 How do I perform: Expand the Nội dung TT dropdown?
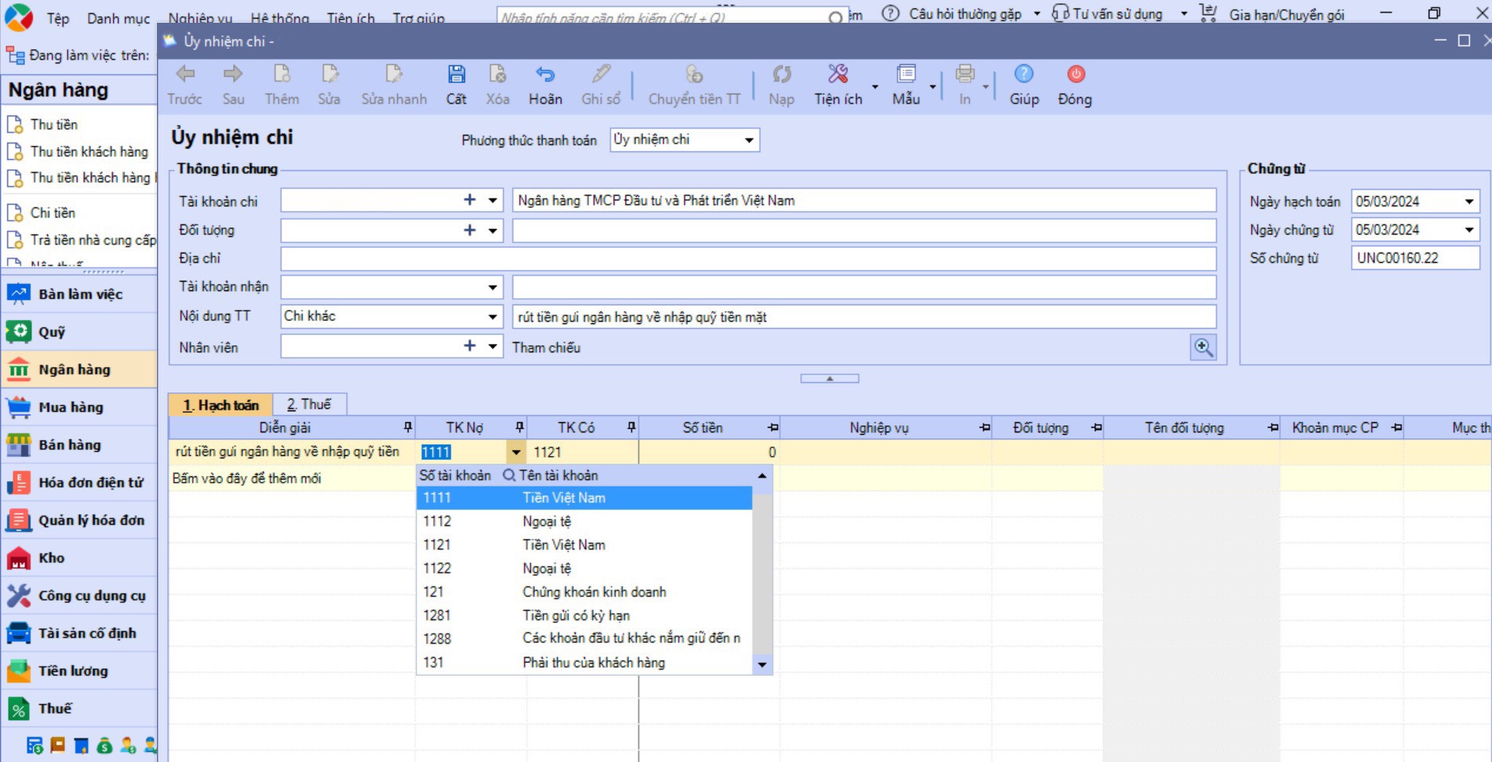[x=493, y=317]
